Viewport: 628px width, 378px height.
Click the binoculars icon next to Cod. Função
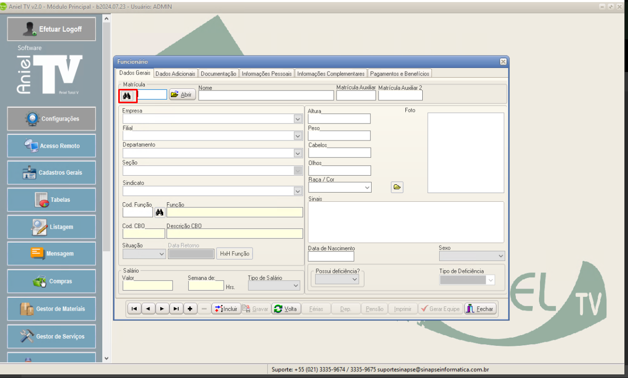pos(159,212)
